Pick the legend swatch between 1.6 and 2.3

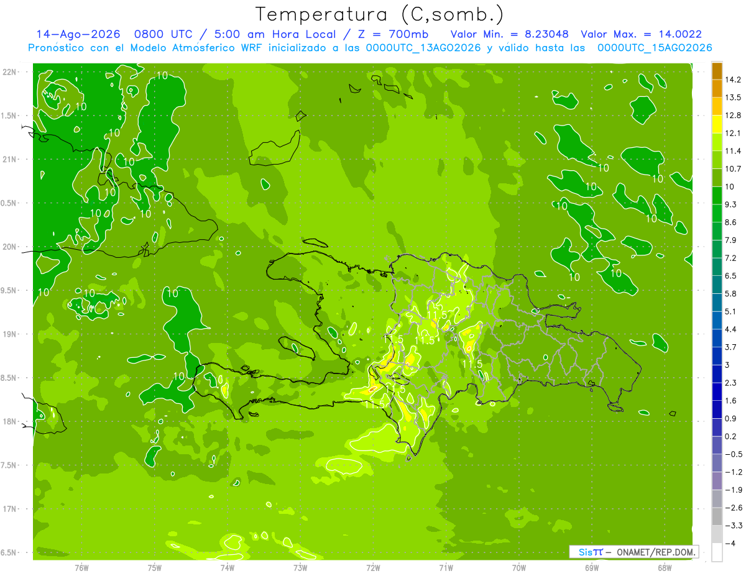pos(716,391)
